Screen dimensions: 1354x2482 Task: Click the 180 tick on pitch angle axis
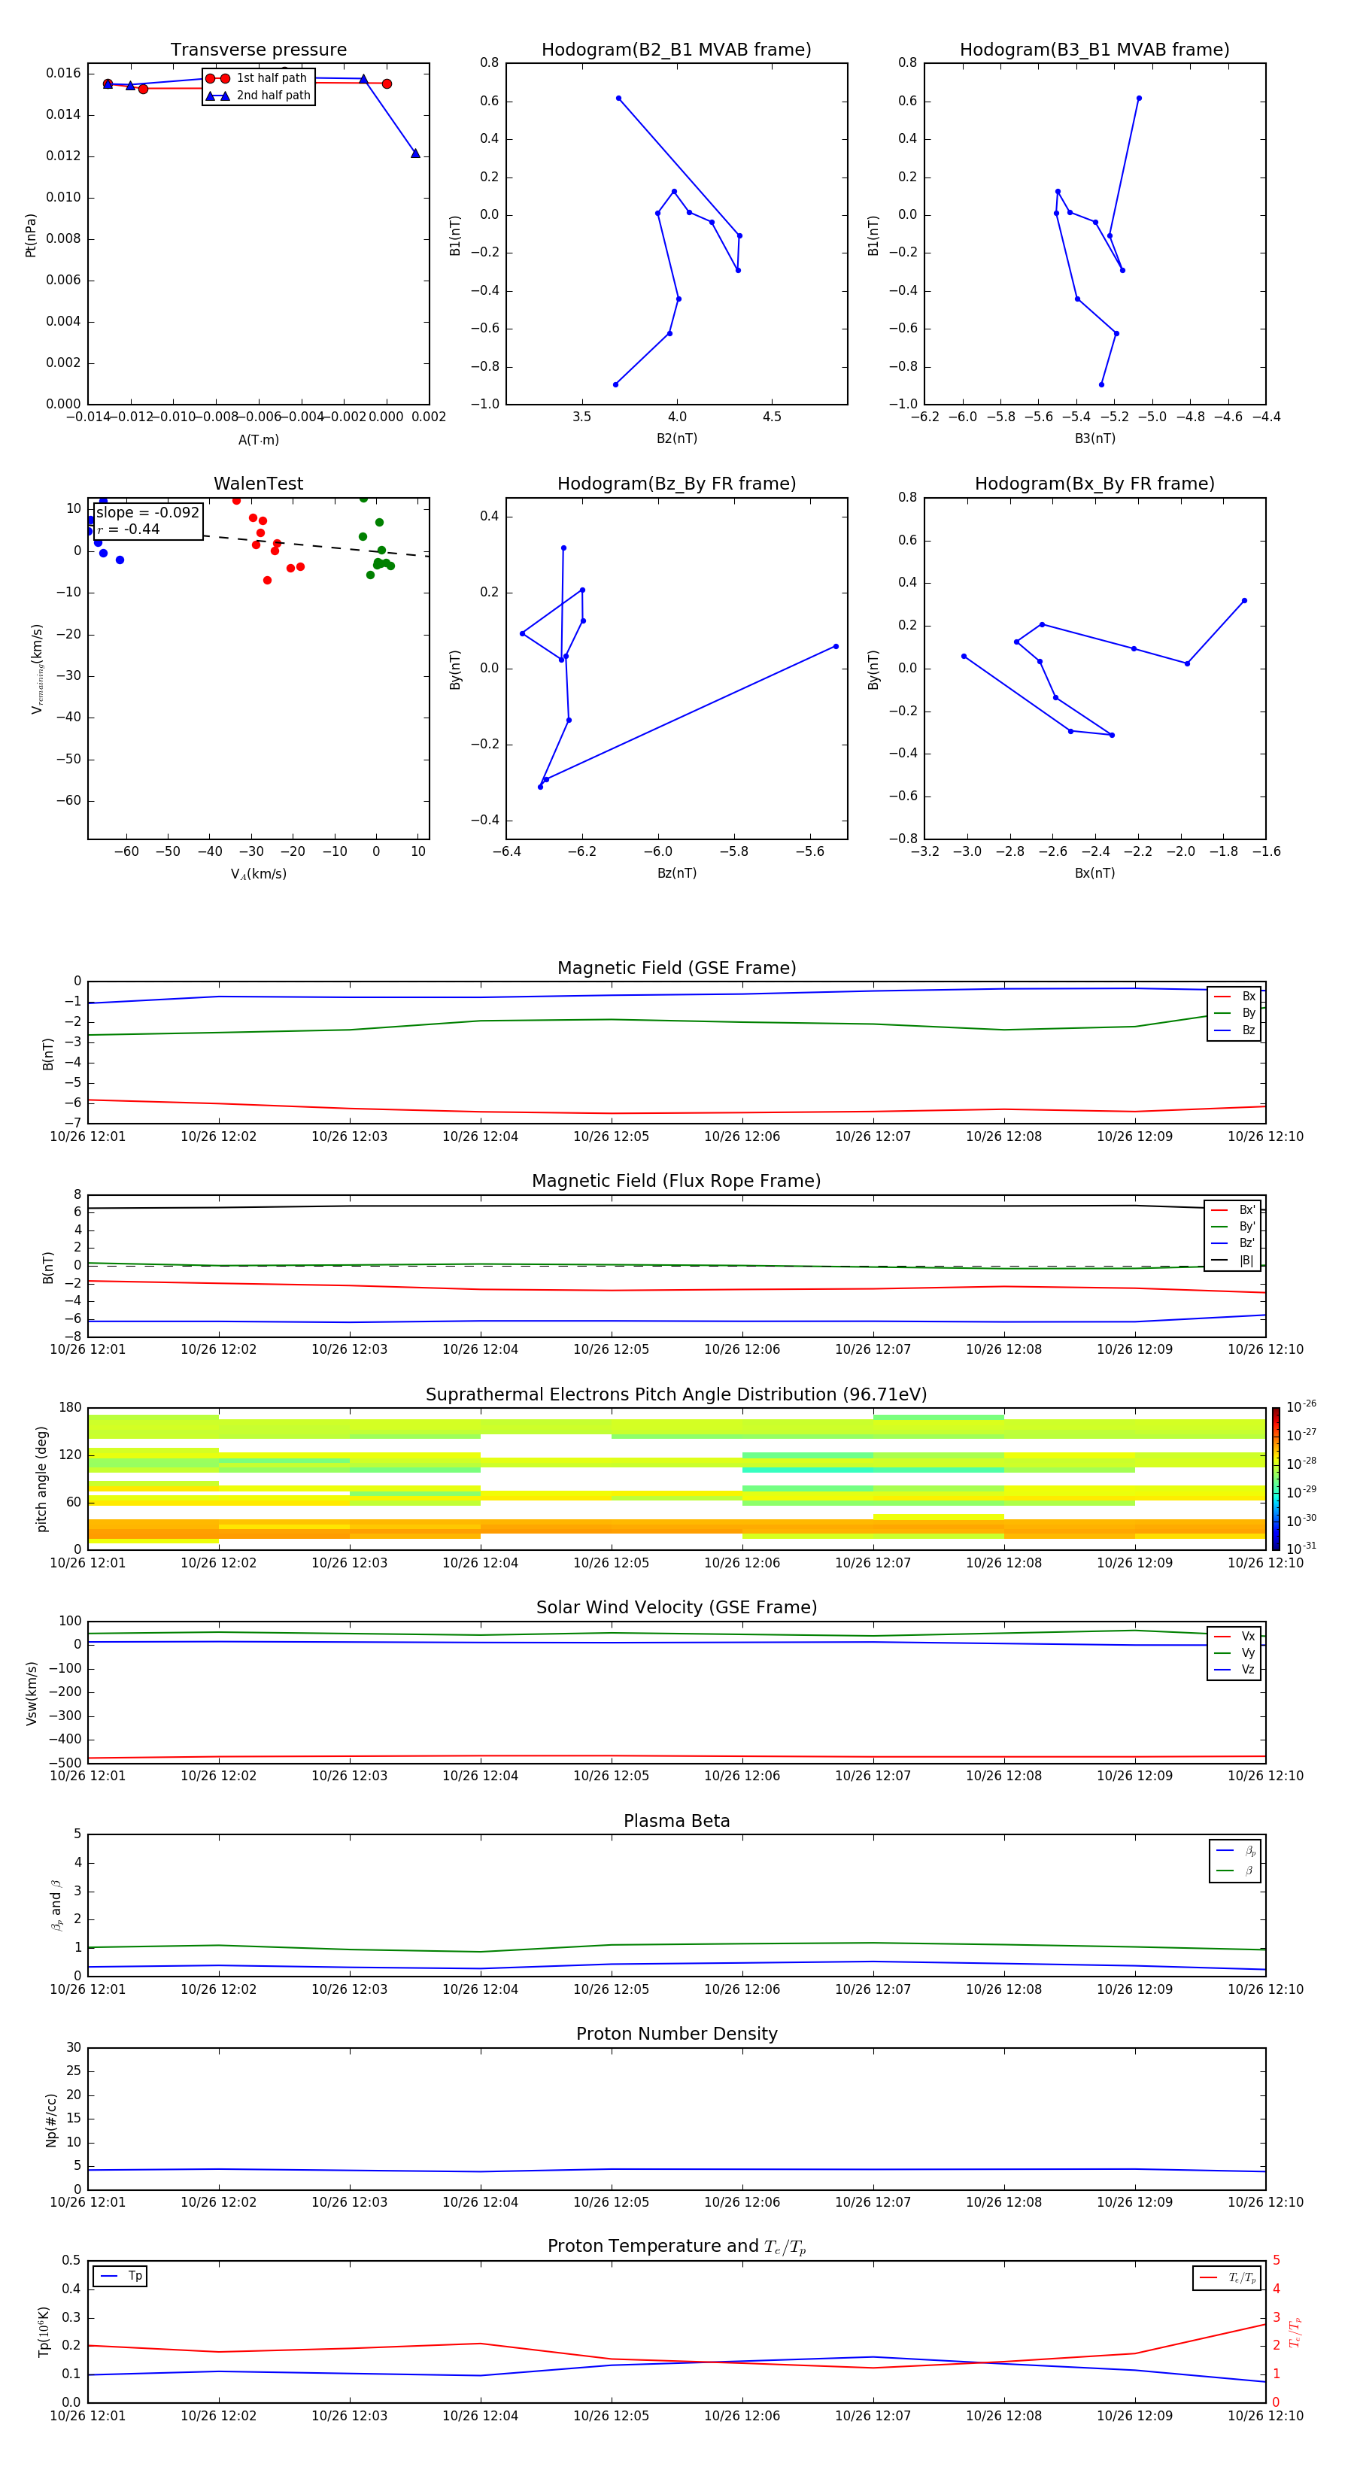click(x=71, y=1408)
